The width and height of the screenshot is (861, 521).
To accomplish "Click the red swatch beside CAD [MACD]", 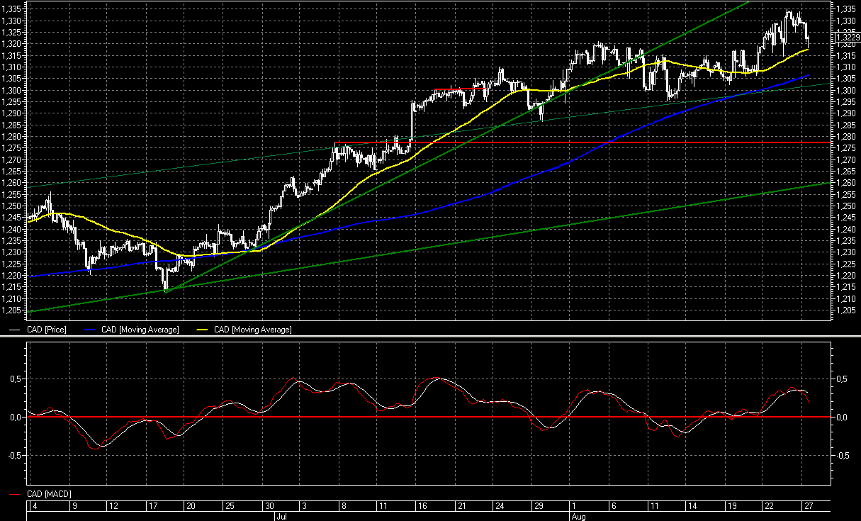I will (15, 494).
